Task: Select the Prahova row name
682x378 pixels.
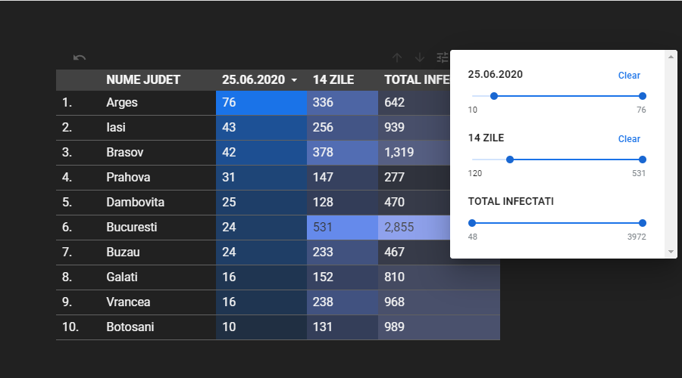Action: coord(128,177)
